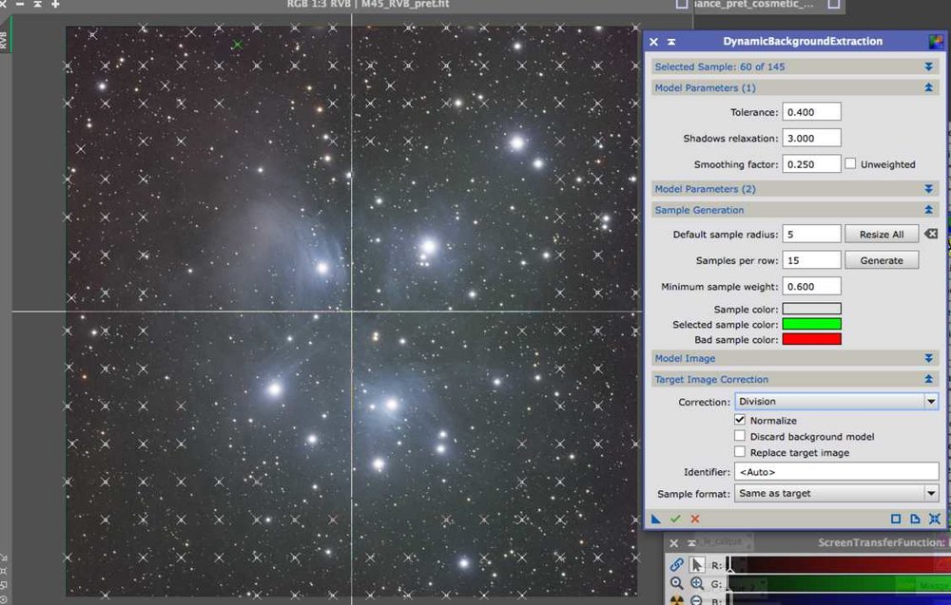Select the green selected sample marker on the image
Screen dimensions: 951x605
(237, 45)
